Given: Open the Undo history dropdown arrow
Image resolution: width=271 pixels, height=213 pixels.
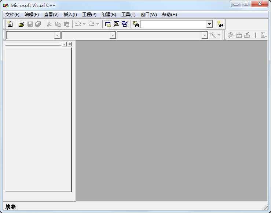Looking at the screenshot, I should pyautogui.click(x=84, y=24).
